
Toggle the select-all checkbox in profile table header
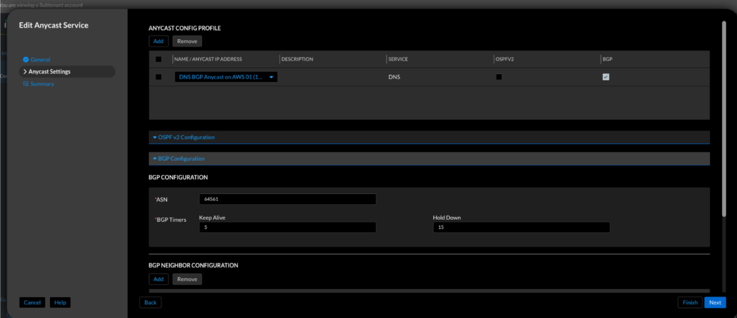coord(158,59)
